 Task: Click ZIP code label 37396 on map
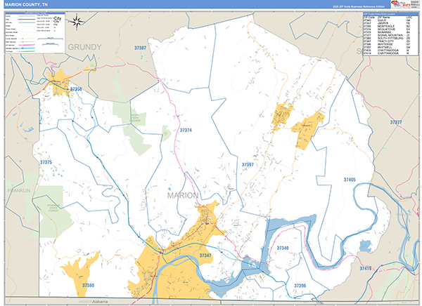click(300, 286)
